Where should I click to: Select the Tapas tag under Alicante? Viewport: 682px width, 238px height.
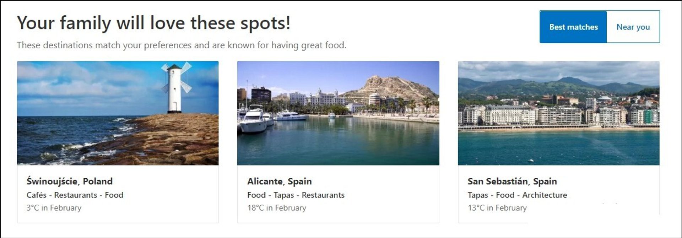click(284, 195)
